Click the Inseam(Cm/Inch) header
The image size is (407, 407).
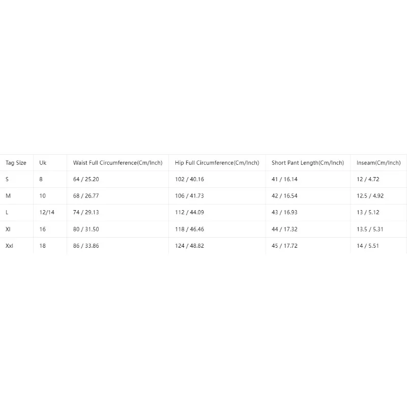[379, 163]
